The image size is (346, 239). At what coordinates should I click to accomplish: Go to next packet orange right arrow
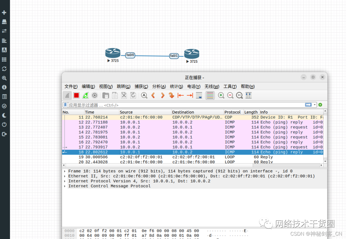point(163,95)
